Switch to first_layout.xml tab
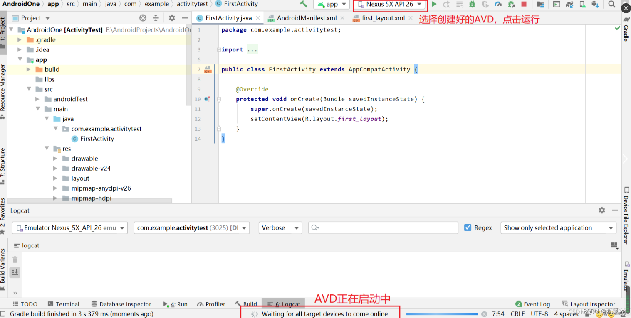 (383, 18)
